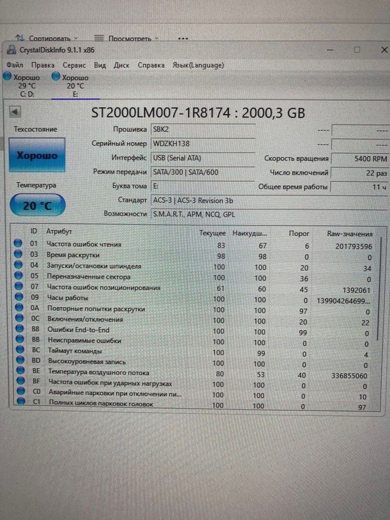Screen dimensions: 390x520
Task: Click the Буква тома field showing E:
Action: (203, 186)
